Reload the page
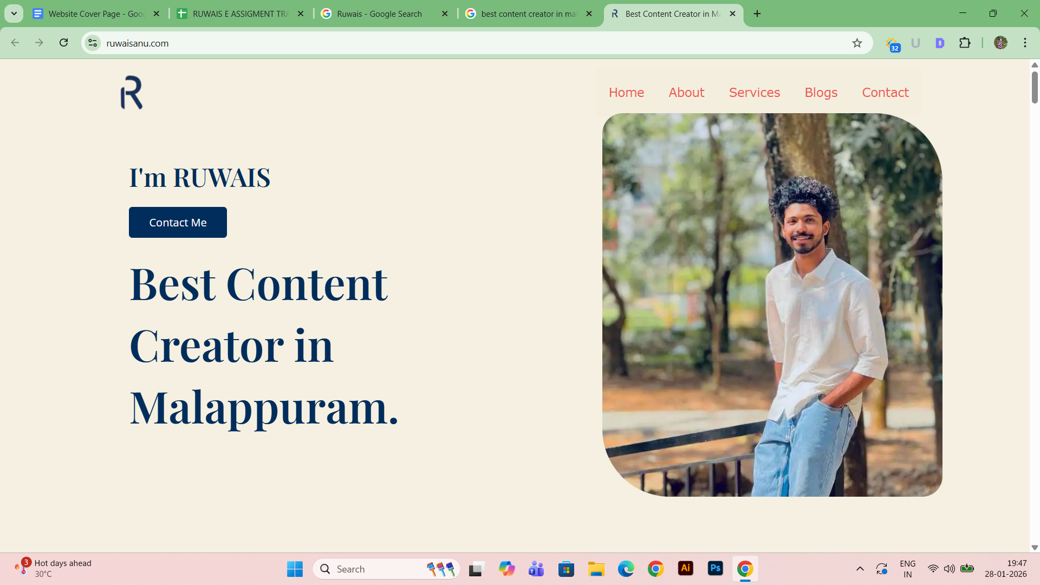Viewport: 1040px width, 585px height. tap(63, 43)
